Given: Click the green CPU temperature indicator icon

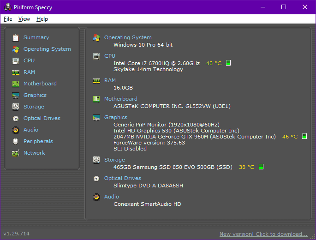Looking at the screenshot, I should [x=228, y=63].
